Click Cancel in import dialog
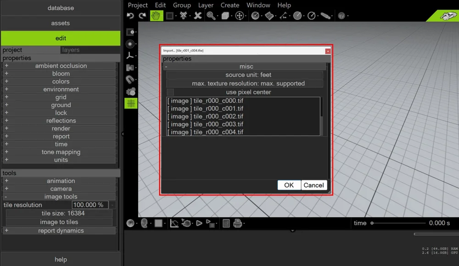The image size is (459, 266). coord(314,185)
